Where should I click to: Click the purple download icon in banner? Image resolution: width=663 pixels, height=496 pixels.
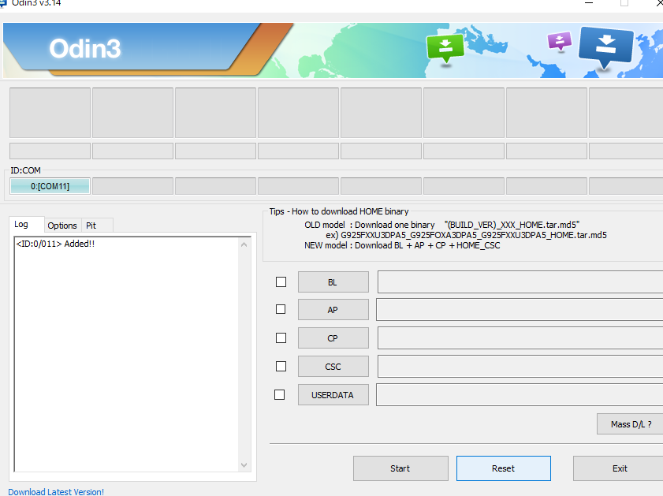[560, 42]
